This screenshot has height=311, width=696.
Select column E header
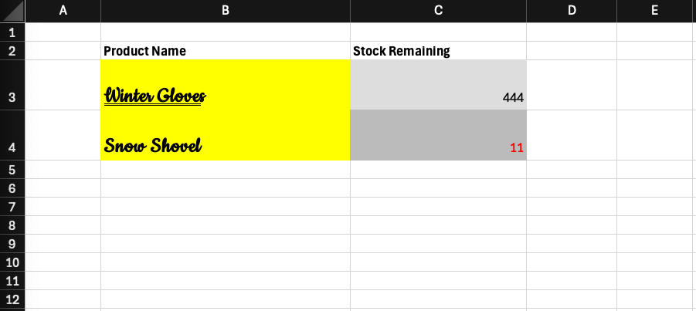pyautogui.click(x=655, y=11)
